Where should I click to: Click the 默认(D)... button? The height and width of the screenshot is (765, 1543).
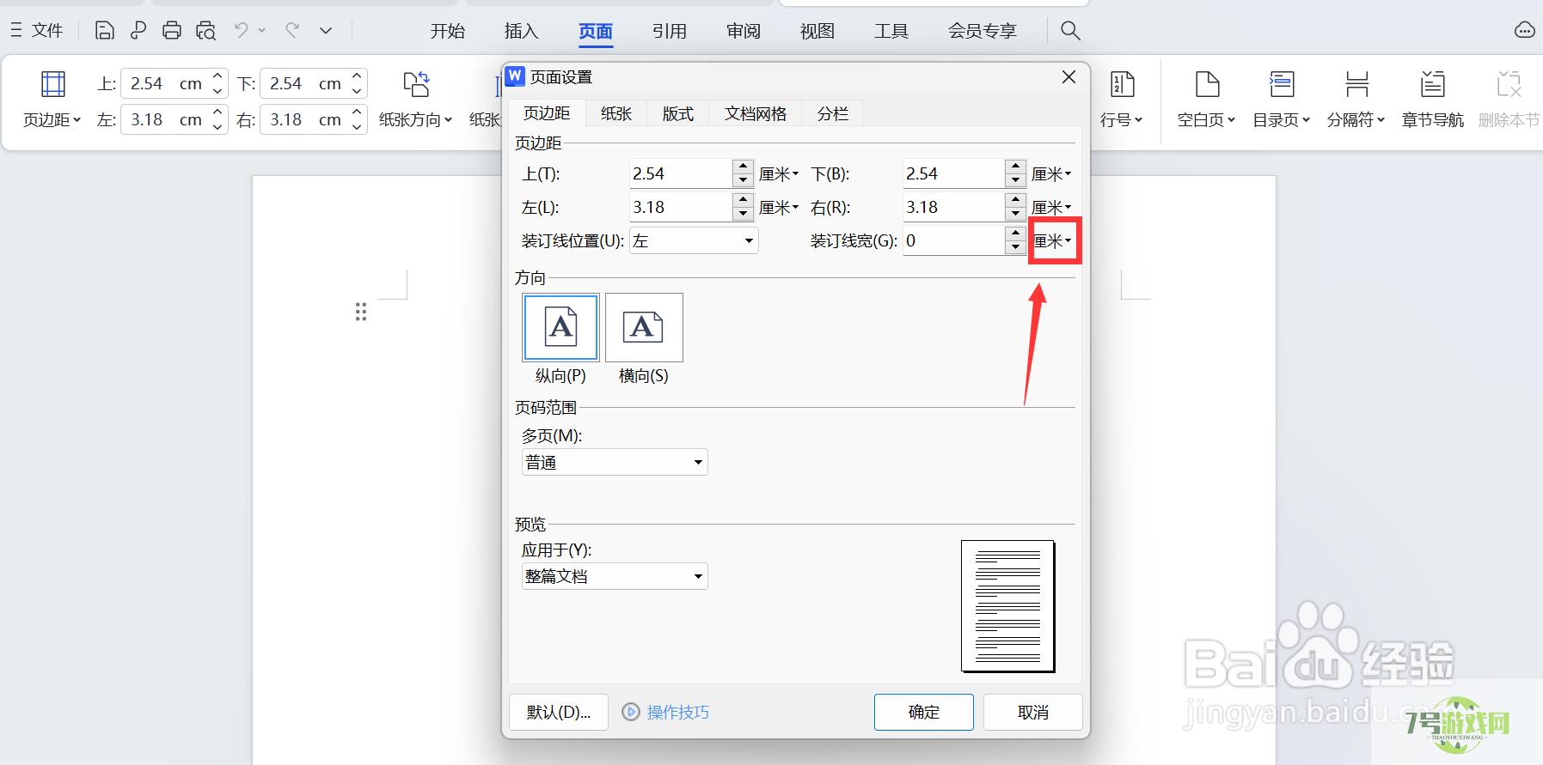pyautogui.click(x=559, y=712)
